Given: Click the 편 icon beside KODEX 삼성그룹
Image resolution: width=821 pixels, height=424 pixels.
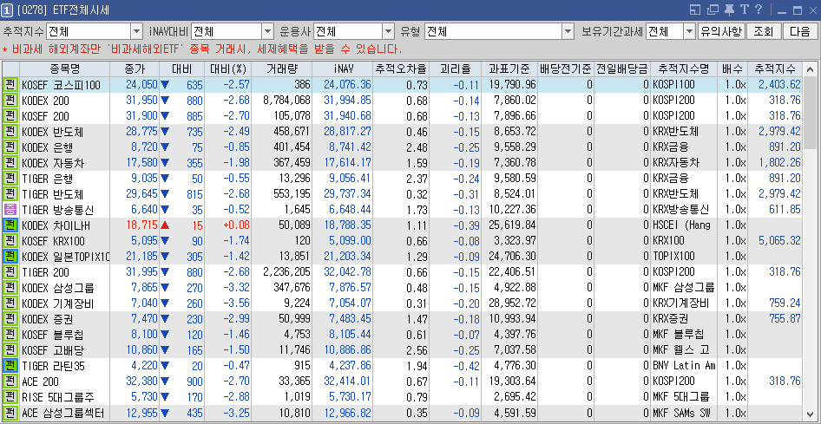Looking at the screenshot, I should (10, 288).
